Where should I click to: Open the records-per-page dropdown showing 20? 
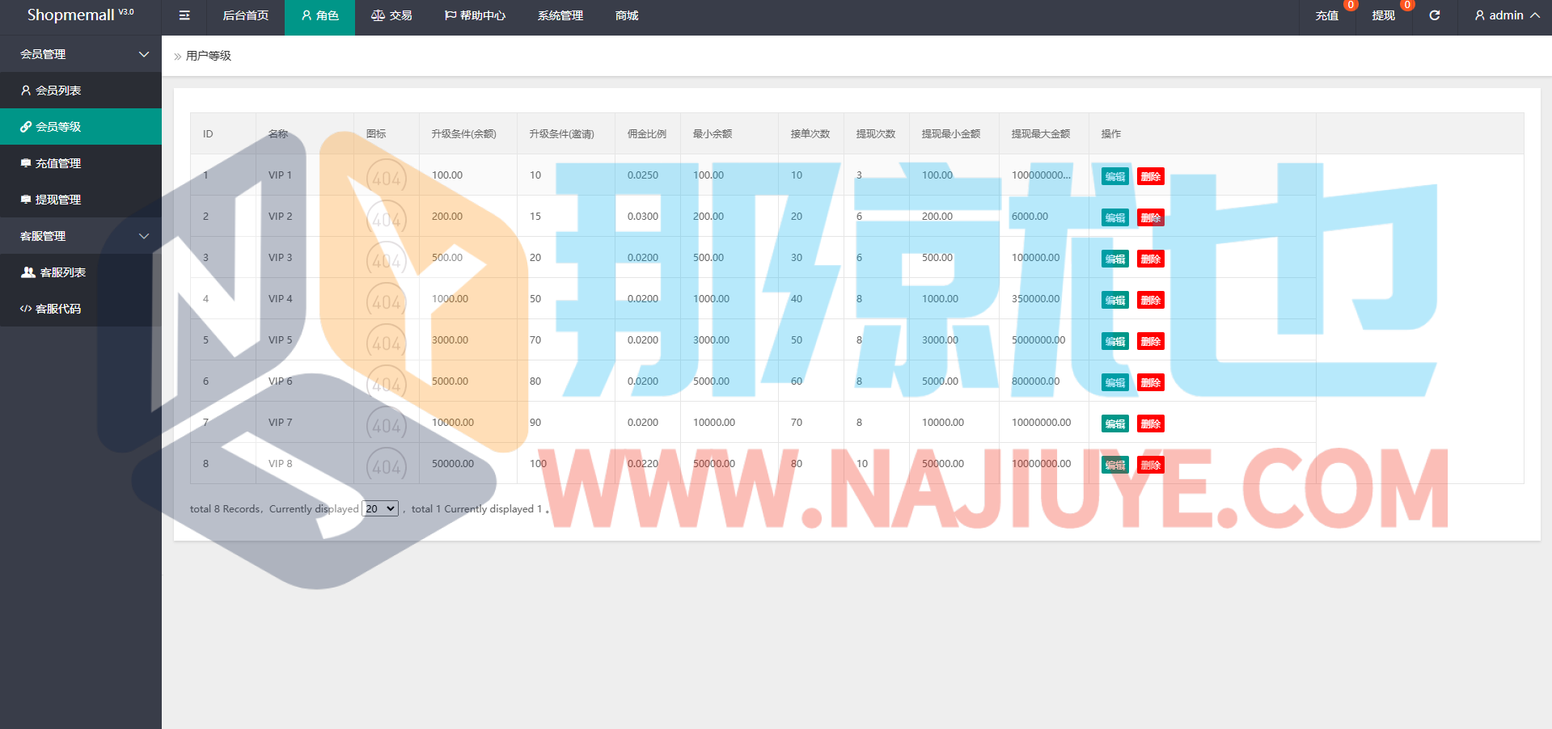click(x=380, y=508)
